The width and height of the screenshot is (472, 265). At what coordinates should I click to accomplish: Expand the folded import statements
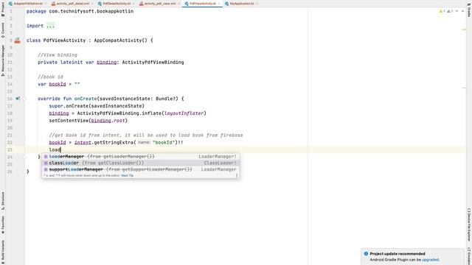click(x=50, y=26)
